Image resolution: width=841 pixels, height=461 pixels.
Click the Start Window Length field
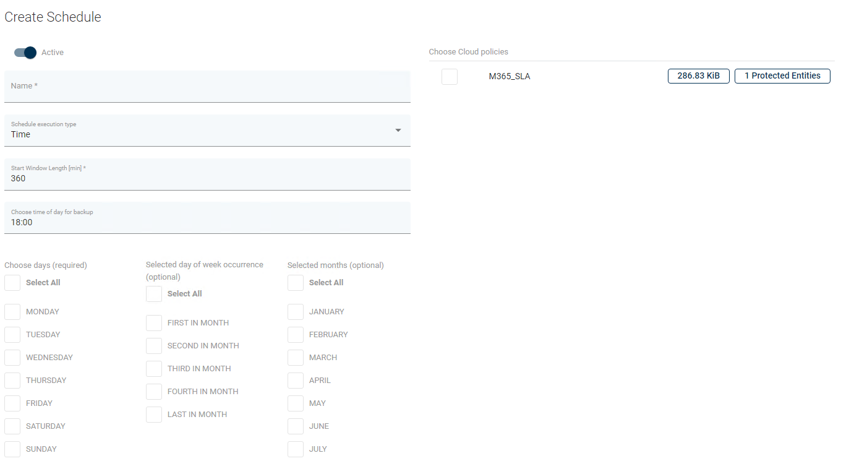[x=207, y=174]
